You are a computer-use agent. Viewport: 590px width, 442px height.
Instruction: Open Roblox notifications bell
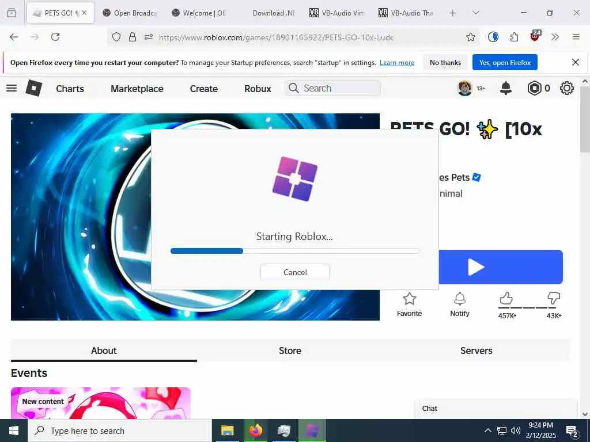(506, 88)
